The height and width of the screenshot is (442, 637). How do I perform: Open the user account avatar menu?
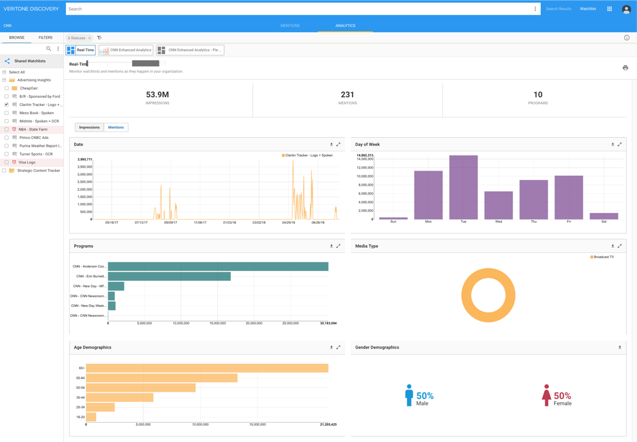(626, 9)
